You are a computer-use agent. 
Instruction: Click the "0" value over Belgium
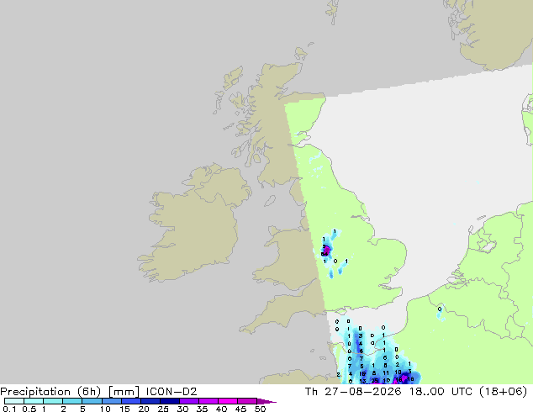(440, 309)
